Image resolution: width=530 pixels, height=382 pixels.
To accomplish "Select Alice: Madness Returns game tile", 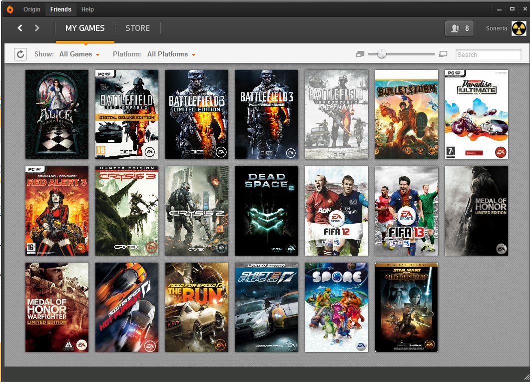I will 57,114.
